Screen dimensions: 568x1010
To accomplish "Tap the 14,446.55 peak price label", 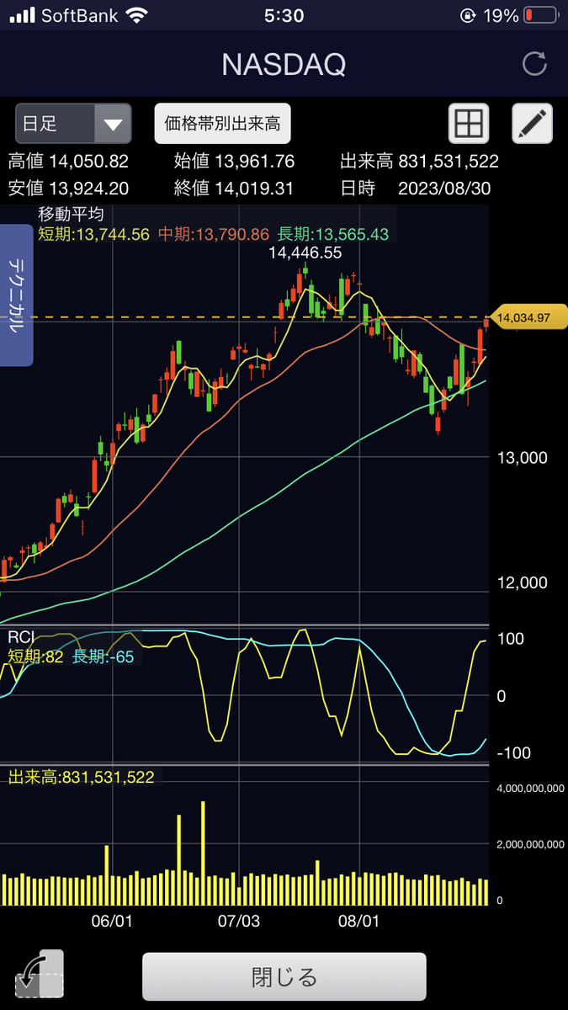I will click(305, 252).
